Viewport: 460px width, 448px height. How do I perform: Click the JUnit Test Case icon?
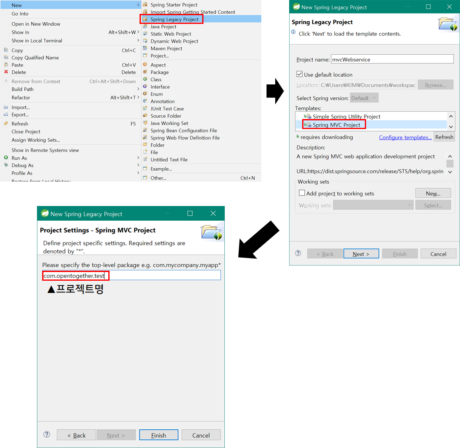tap(145, 109)
